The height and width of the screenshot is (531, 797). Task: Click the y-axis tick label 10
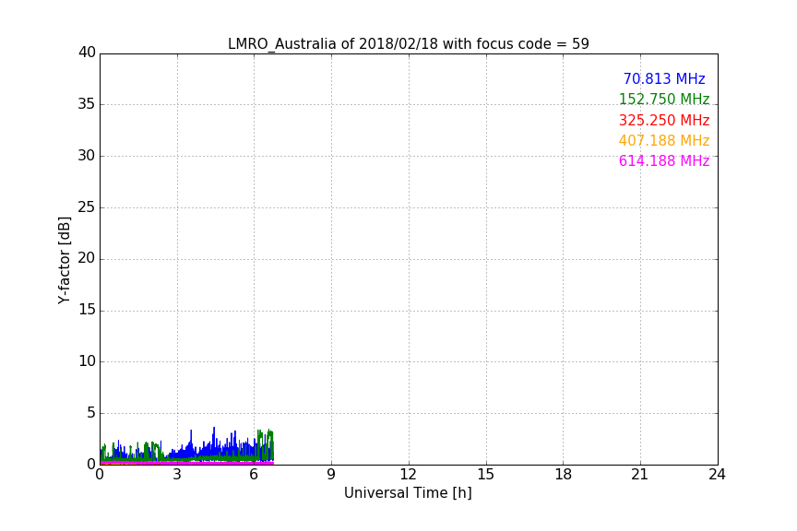[x=87, y=361]
